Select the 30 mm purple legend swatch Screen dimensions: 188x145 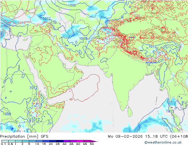point(66,141)
